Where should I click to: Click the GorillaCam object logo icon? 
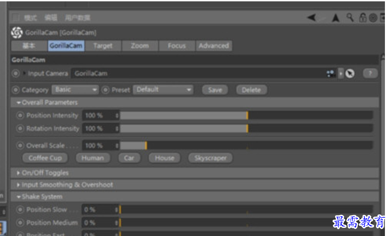[17, 33]
